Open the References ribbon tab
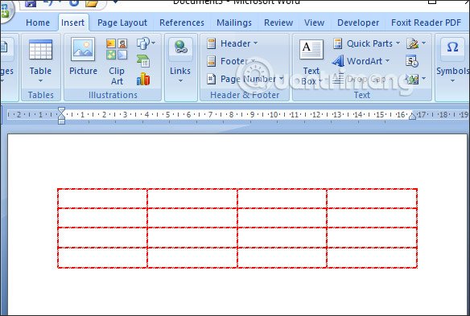This screenshot has width=470, height=316. tap(182, 23)
